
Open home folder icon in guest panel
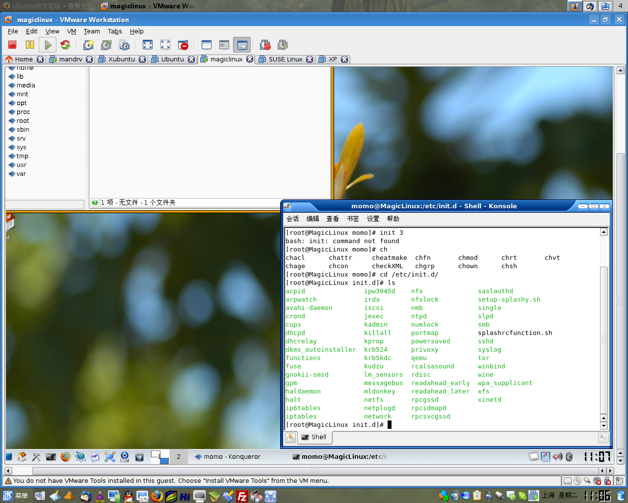[22, 456]
